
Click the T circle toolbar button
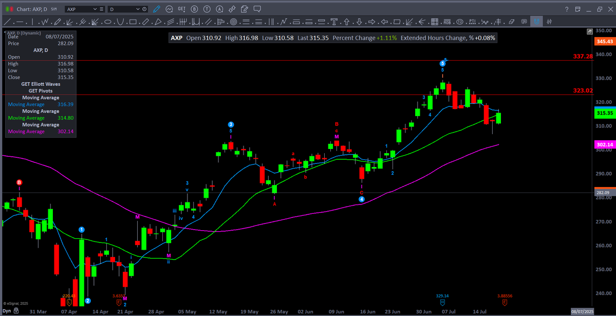[207, 9]
